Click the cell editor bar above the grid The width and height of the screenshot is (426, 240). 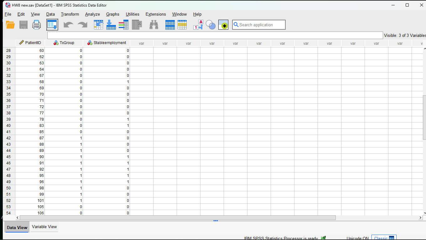pos(215,35)
